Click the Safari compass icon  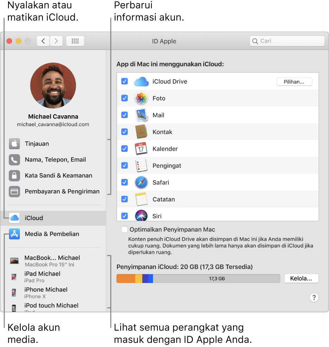coord(141,182)
